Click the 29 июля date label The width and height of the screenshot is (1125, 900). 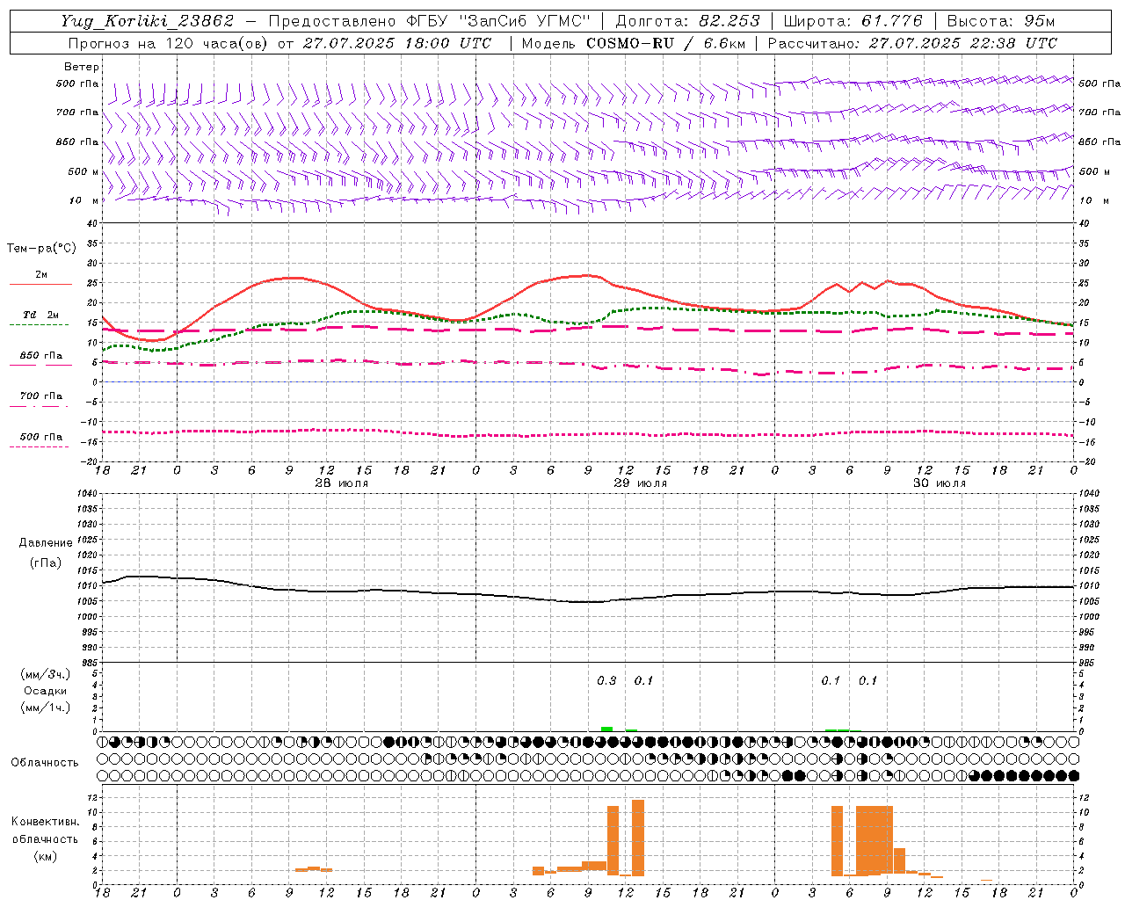coord(640,483)
